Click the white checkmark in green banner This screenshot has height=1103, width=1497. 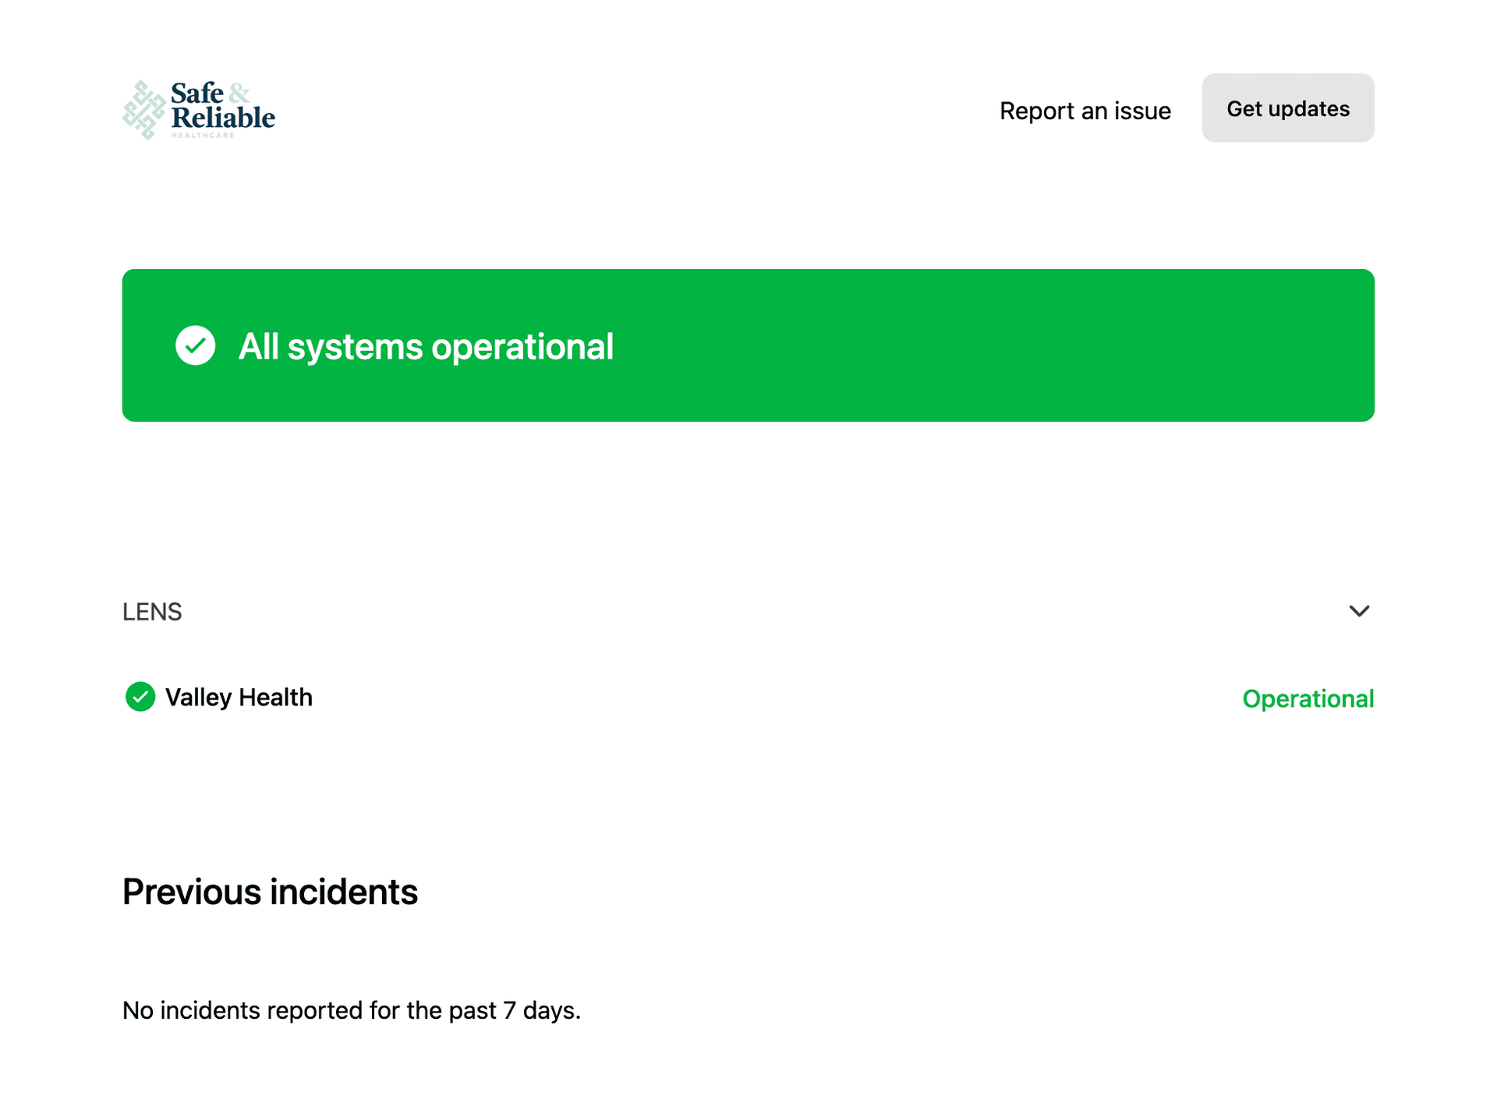click(195, 345)
